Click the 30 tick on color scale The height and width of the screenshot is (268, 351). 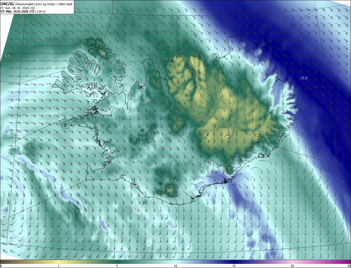292,266
